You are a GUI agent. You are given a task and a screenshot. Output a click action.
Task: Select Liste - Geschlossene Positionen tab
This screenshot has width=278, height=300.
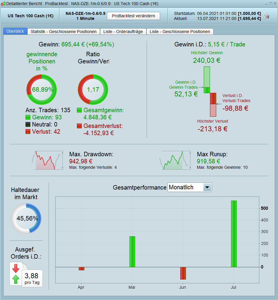[180, 32]
